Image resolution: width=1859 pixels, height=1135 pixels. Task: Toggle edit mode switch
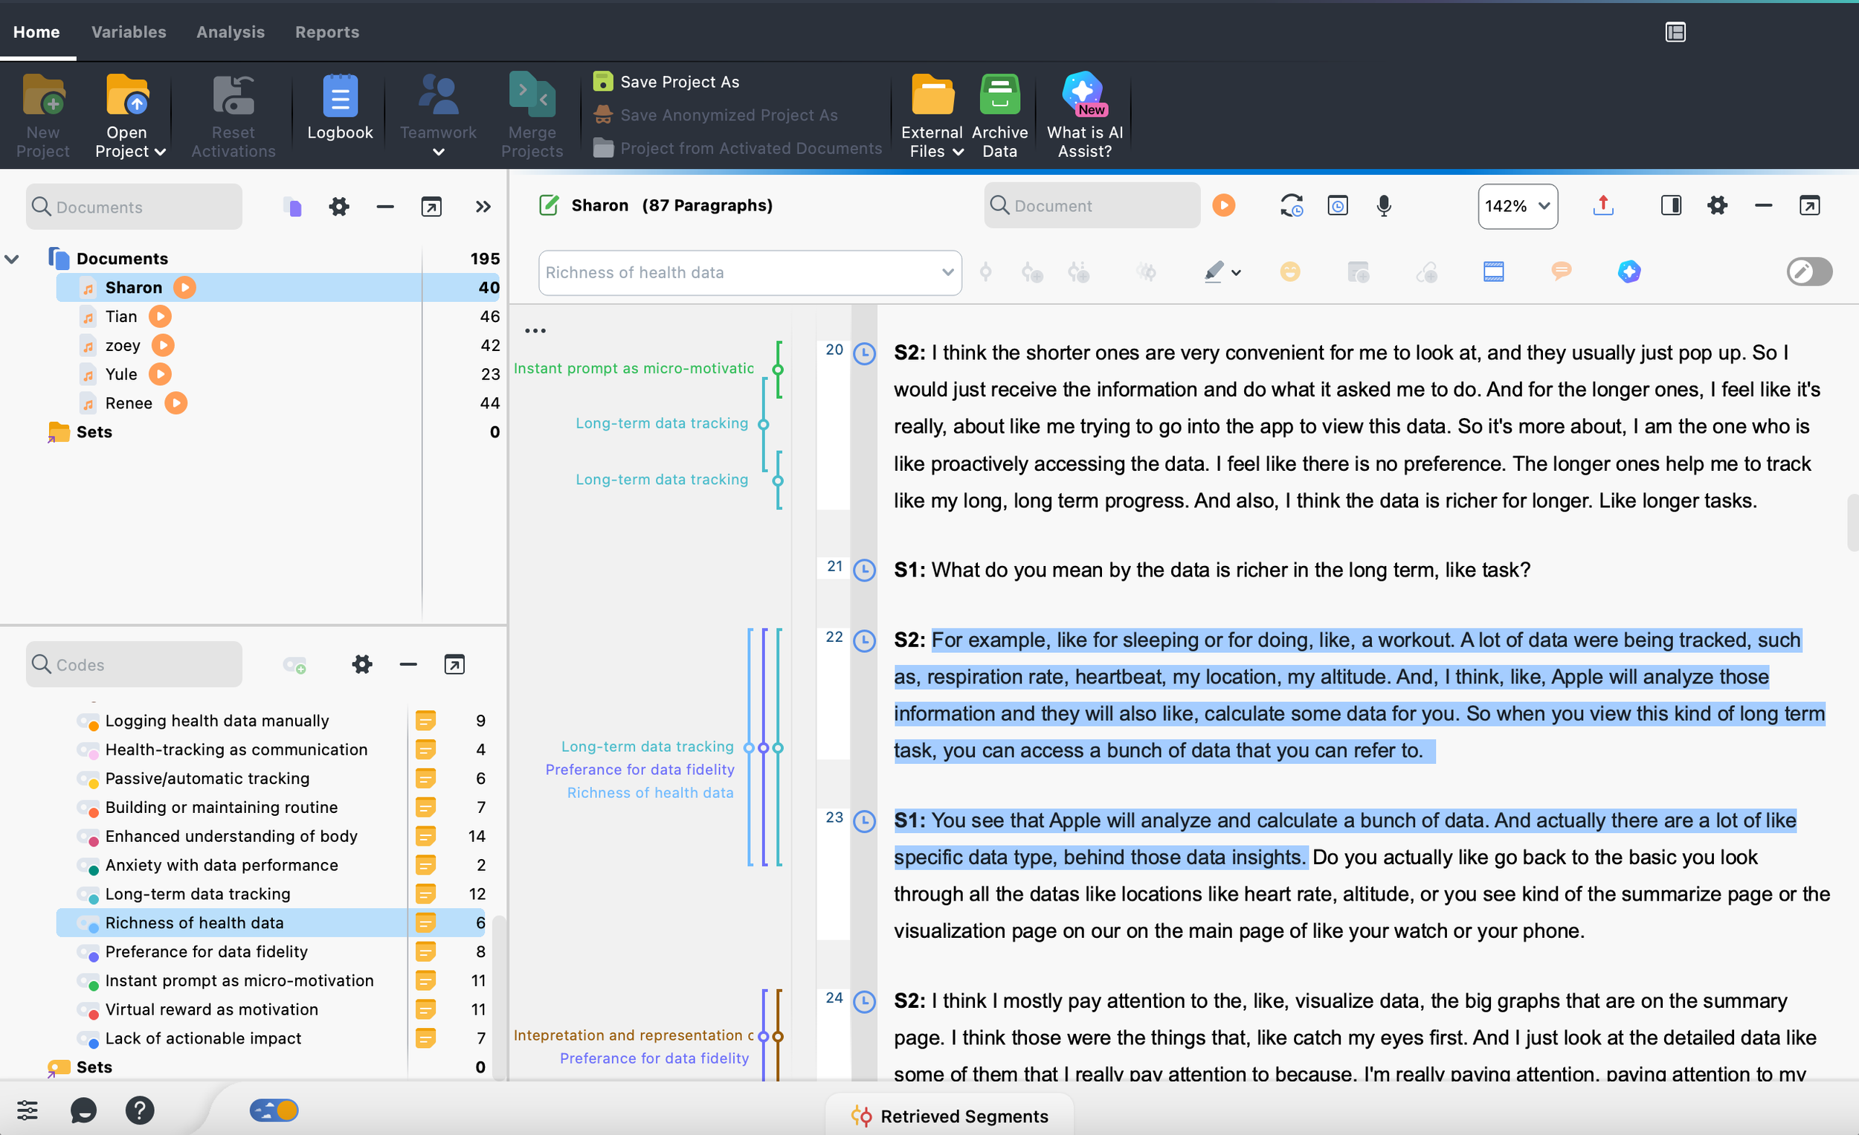(x=1808, y=271)
